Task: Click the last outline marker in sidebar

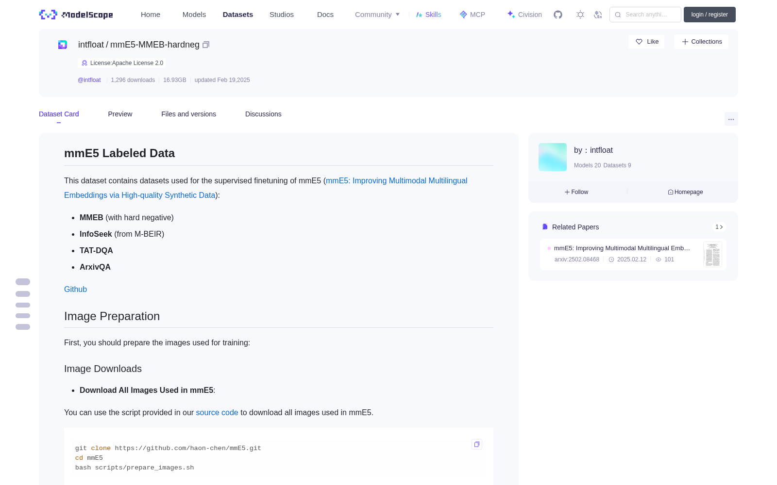Action: [x=23, y=327]
